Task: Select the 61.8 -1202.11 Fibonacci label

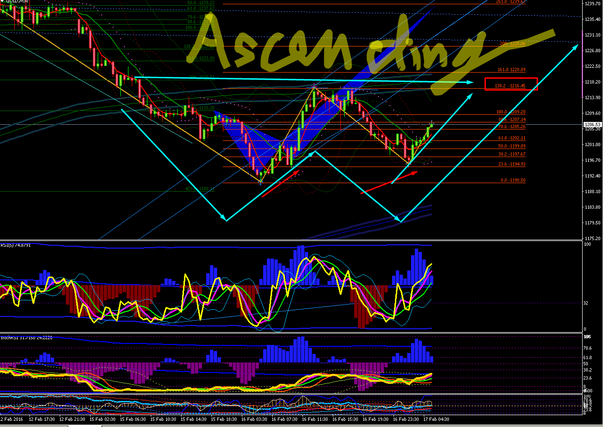Action: coord(512,138)
